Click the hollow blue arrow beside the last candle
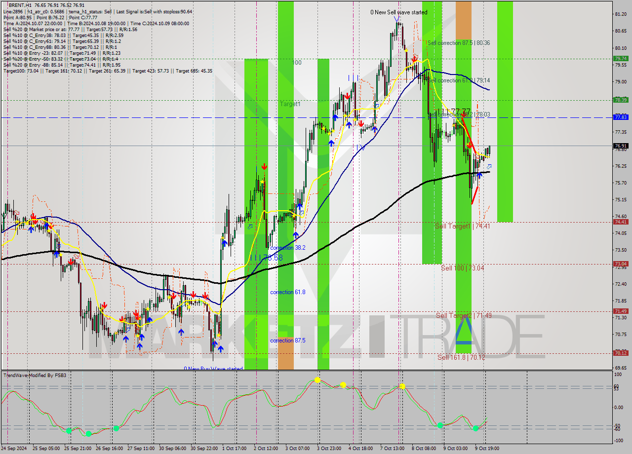The width and height of the screenshot is (632, 454). coord(489,167)
